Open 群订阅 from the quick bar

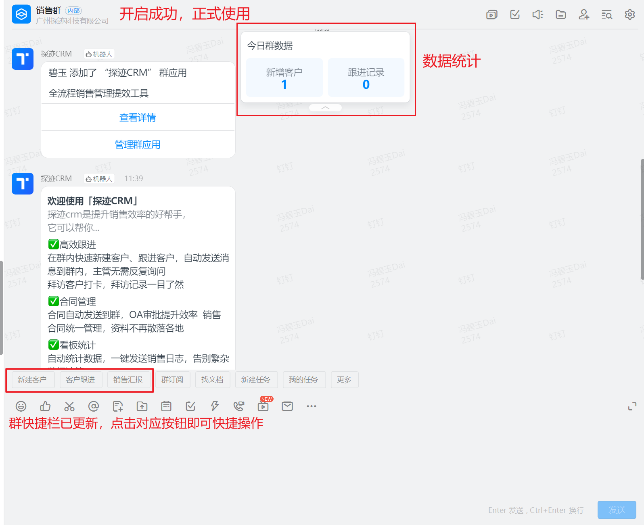[x=172, y=380]
